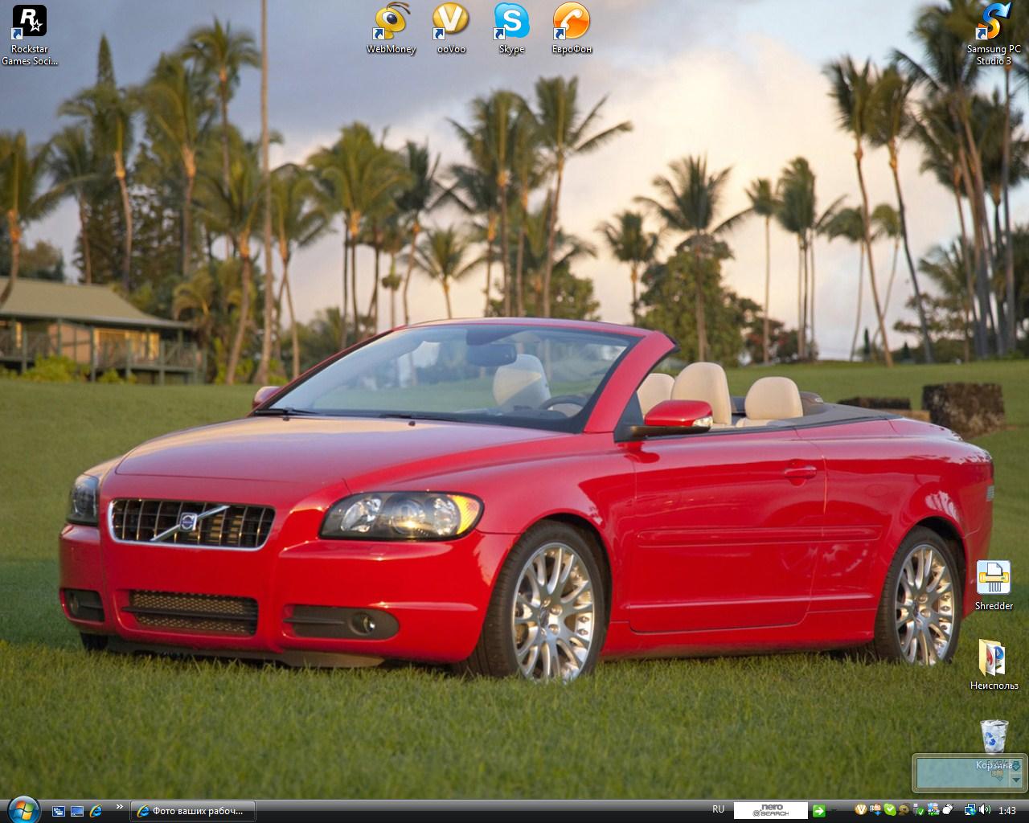Image resolution: width=1029 pixels, height=823 pixels.
Task: Open the ooVoo desktop shortcut
Action: coord(451,29)
